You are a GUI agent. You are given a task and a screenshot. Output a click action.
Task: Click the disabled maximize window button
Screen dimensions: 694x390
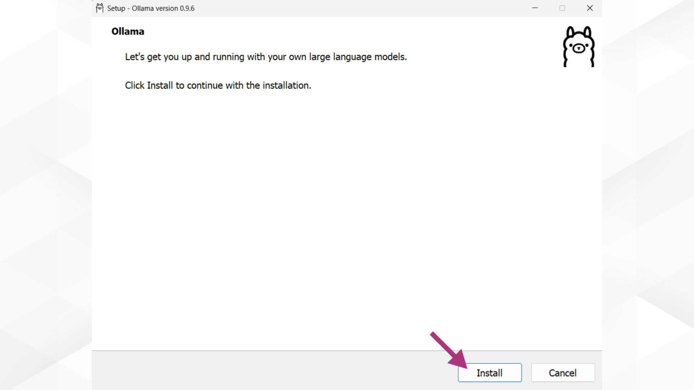pyautogui.click(x=562, y=8)
